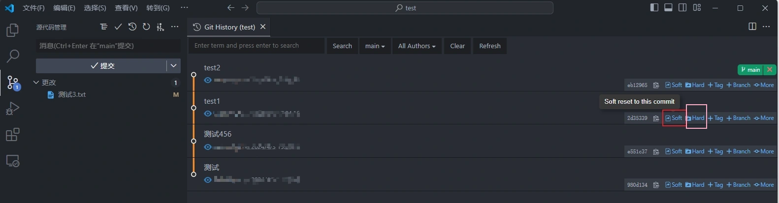
Task: Open More menu for commit 2d35339
Action: (764, 118)
